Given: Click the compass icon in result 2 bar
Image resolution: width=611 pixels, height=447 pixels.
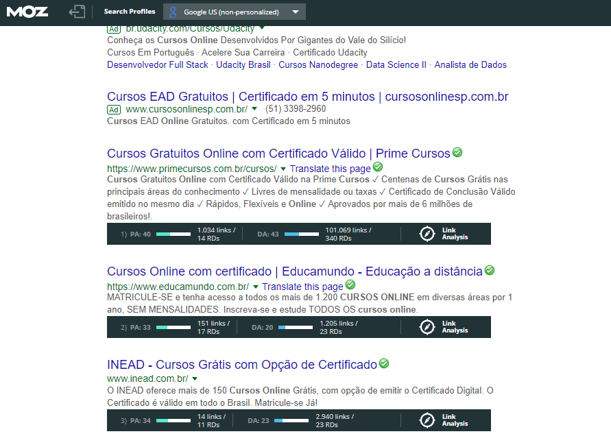Looking at the screenshot, I should coord(427,327).
